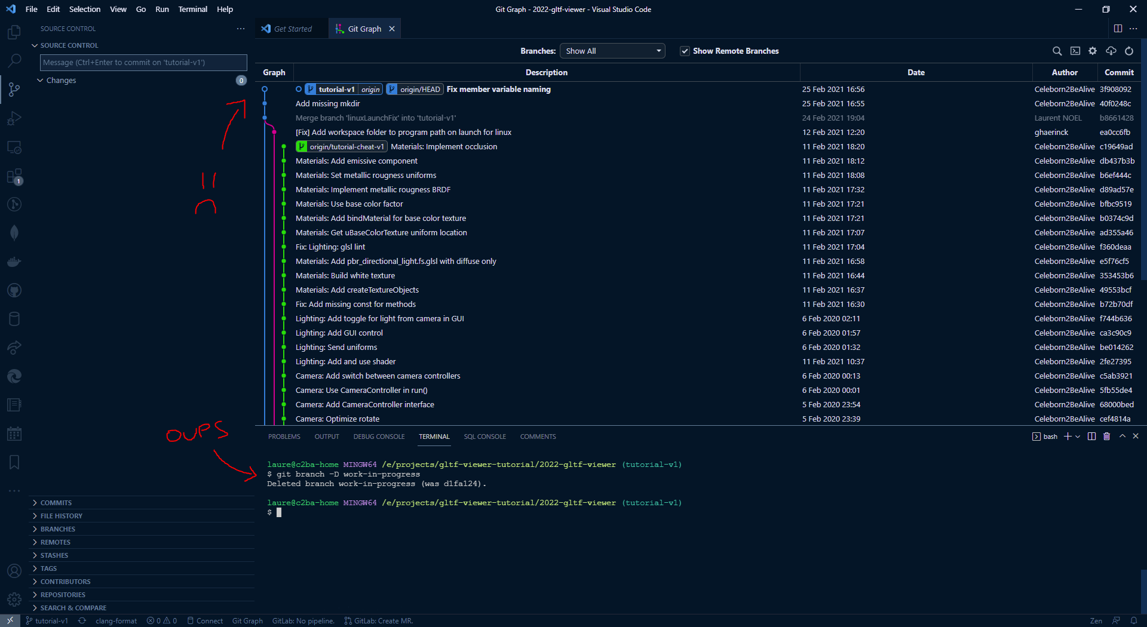Viewport: 1147px width, 627px height.
Task: Split the terminal panel
Action: 1091,437
